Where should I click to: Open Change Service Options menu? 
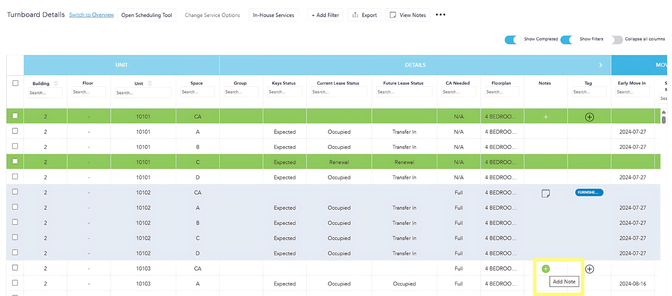coord(212,15)
